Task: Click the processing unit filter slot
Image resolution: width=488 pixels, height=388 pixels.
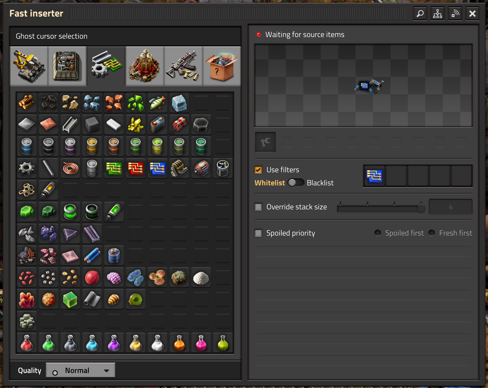Action: (374, 176)
